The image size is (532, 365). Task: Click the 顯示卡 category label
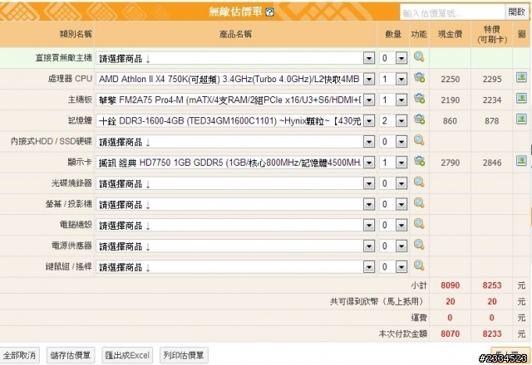point(80,163)
